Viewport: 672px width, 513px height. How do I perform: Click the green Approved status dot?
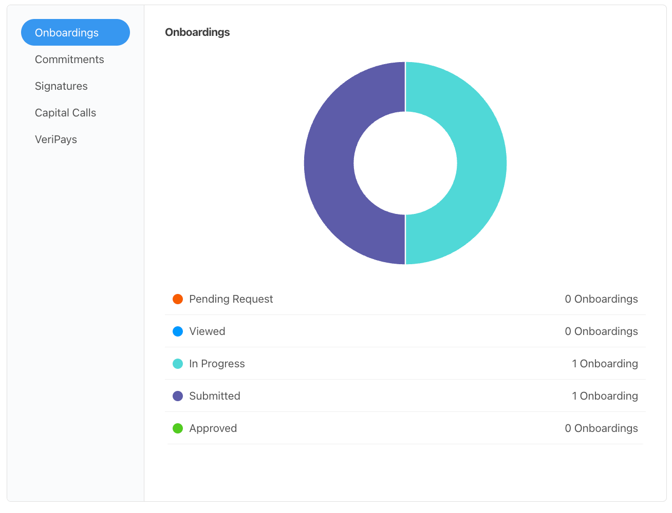(177, 428)
